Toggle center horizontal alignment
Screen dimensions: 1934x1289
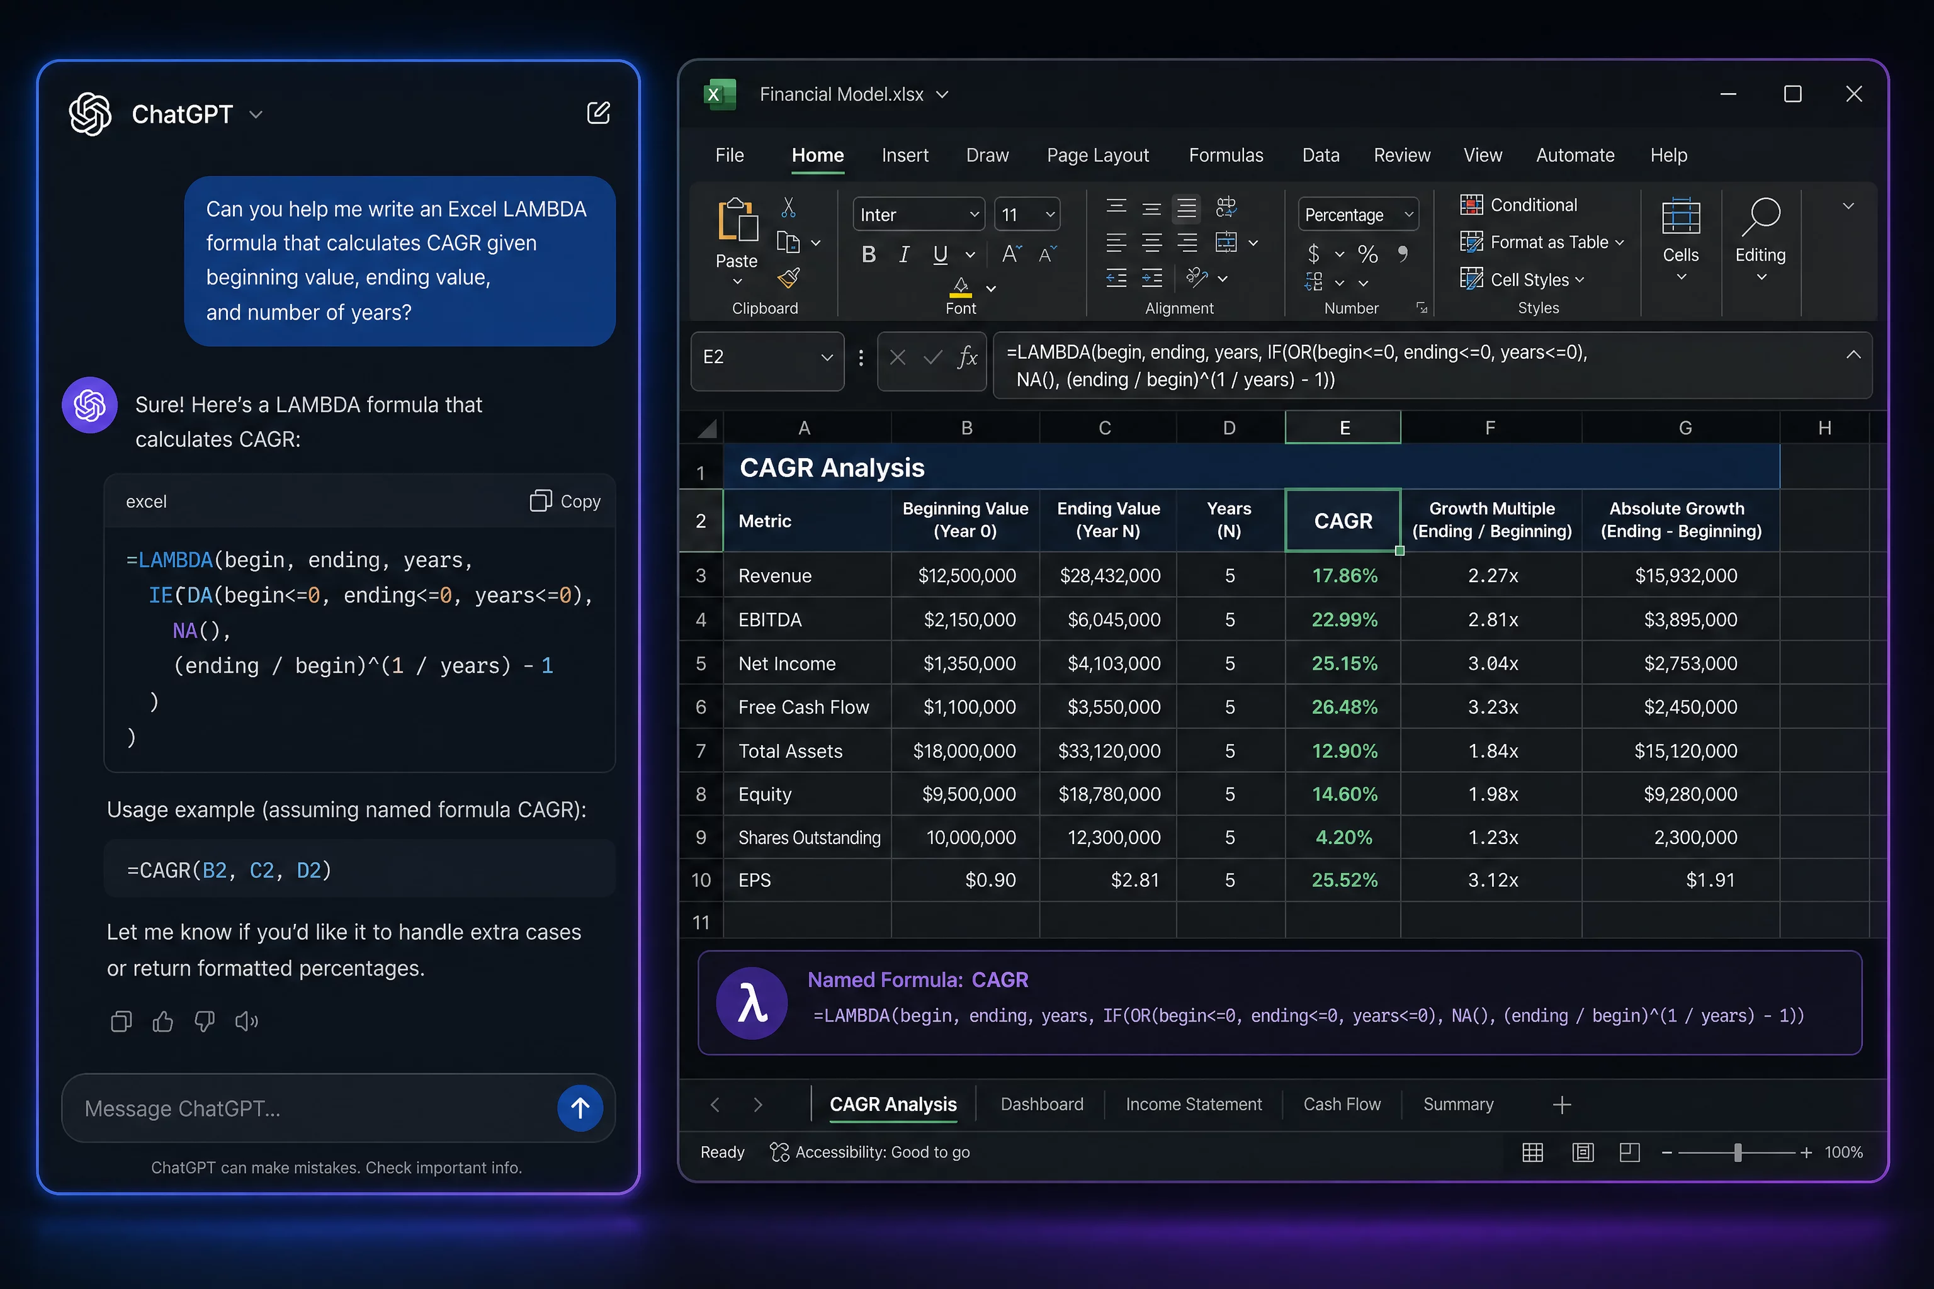point(1152,242)
